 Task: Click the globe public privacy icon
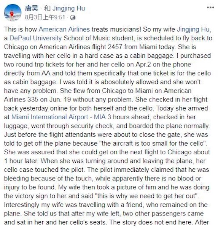[x=73, y=17]
